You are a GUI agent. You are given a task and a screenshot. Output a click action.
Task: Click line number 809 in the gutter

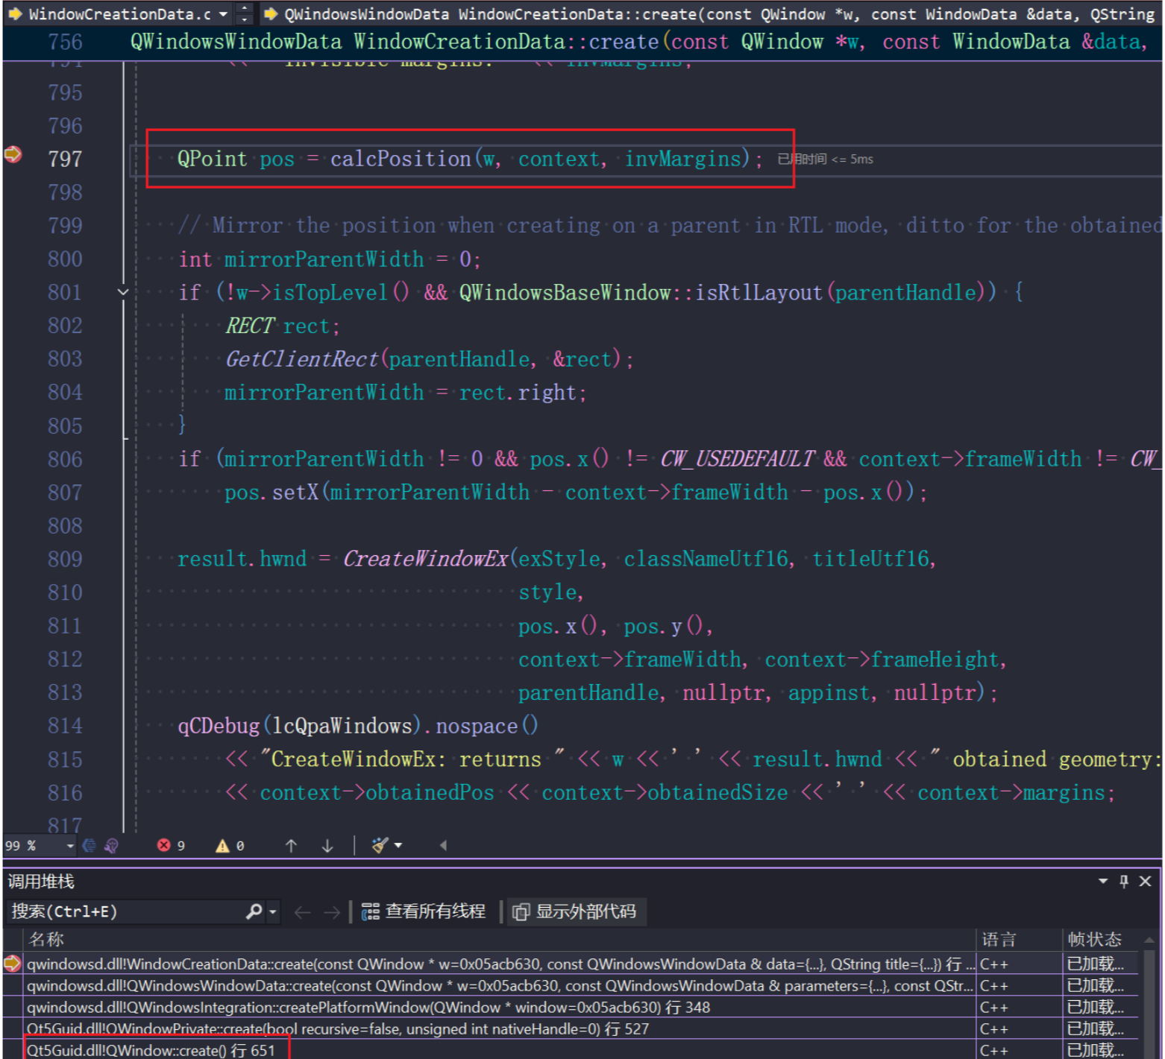65,559
